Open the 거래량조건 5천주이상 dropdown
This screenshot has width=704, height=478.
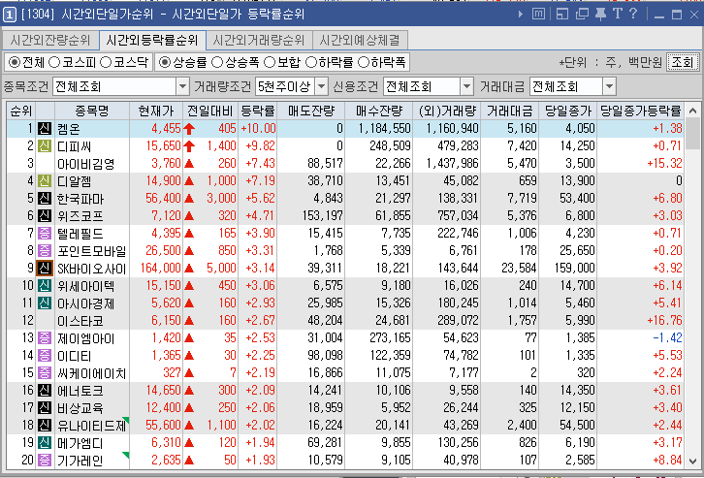322,86
